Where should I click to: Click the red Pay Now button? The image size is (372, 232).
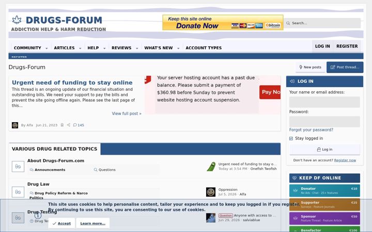coord(270,92)
